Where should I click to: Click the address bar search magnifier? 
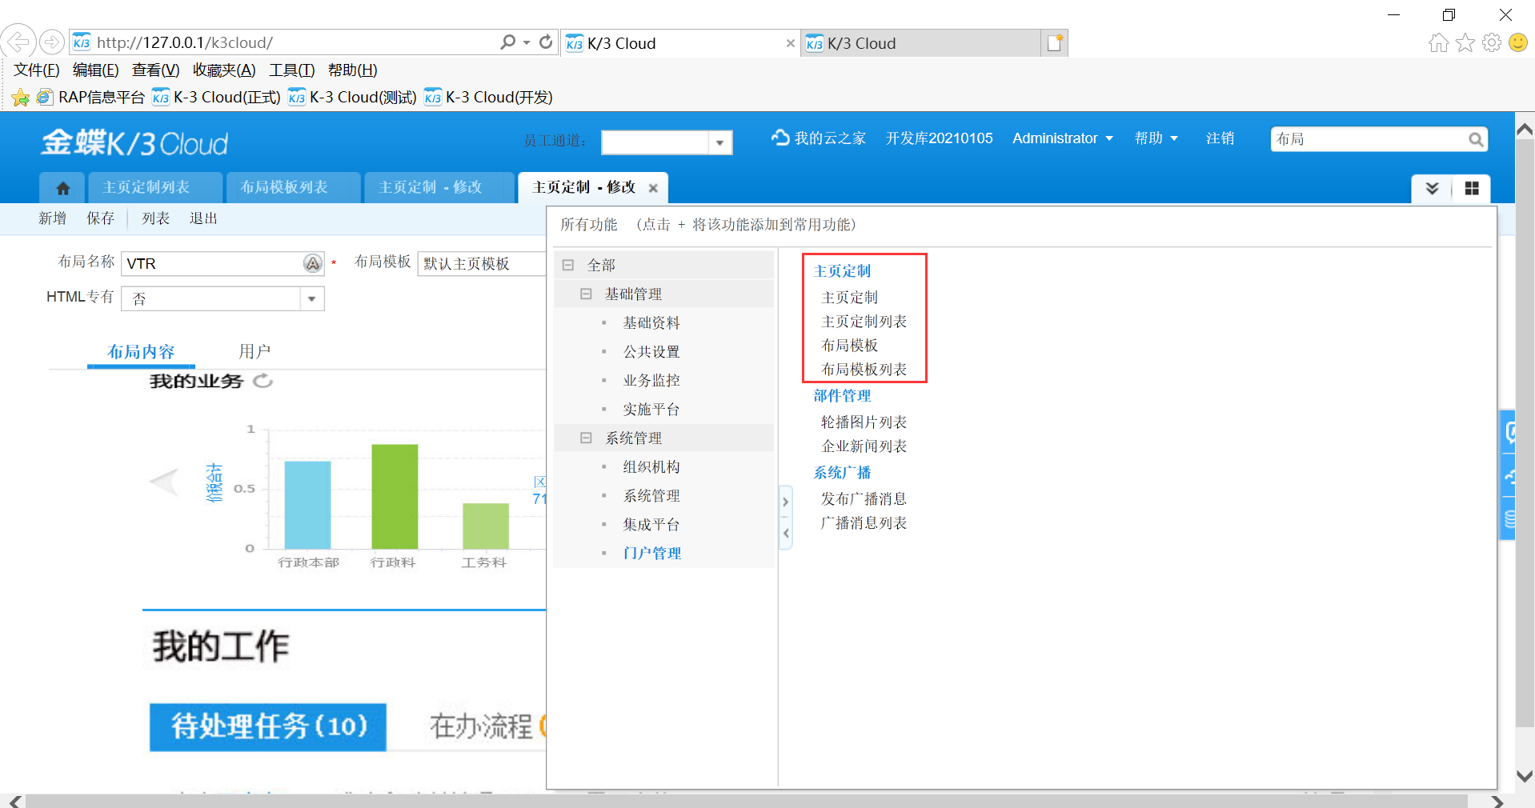tap(507, 42)
